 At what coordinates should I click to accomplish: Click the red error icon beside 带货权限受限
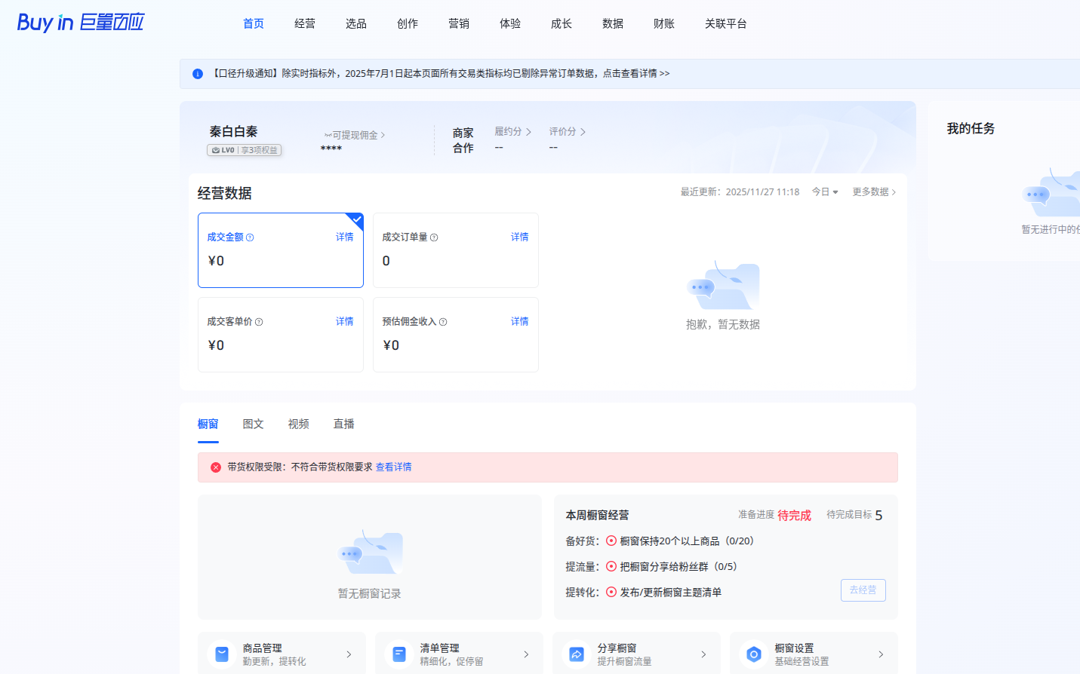point(214,467)
